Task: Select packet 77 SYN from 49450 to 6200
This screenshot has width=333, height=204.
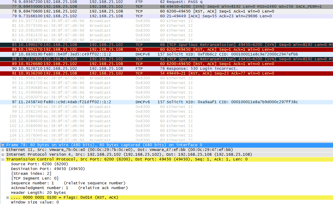Action: coord(149,7)
